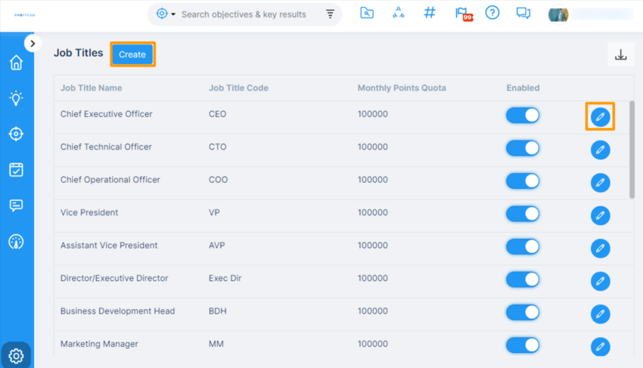Screen dimensions: 643x368
Task: Expand the sidebar with chevron arrow
Action: pos(33,43)
